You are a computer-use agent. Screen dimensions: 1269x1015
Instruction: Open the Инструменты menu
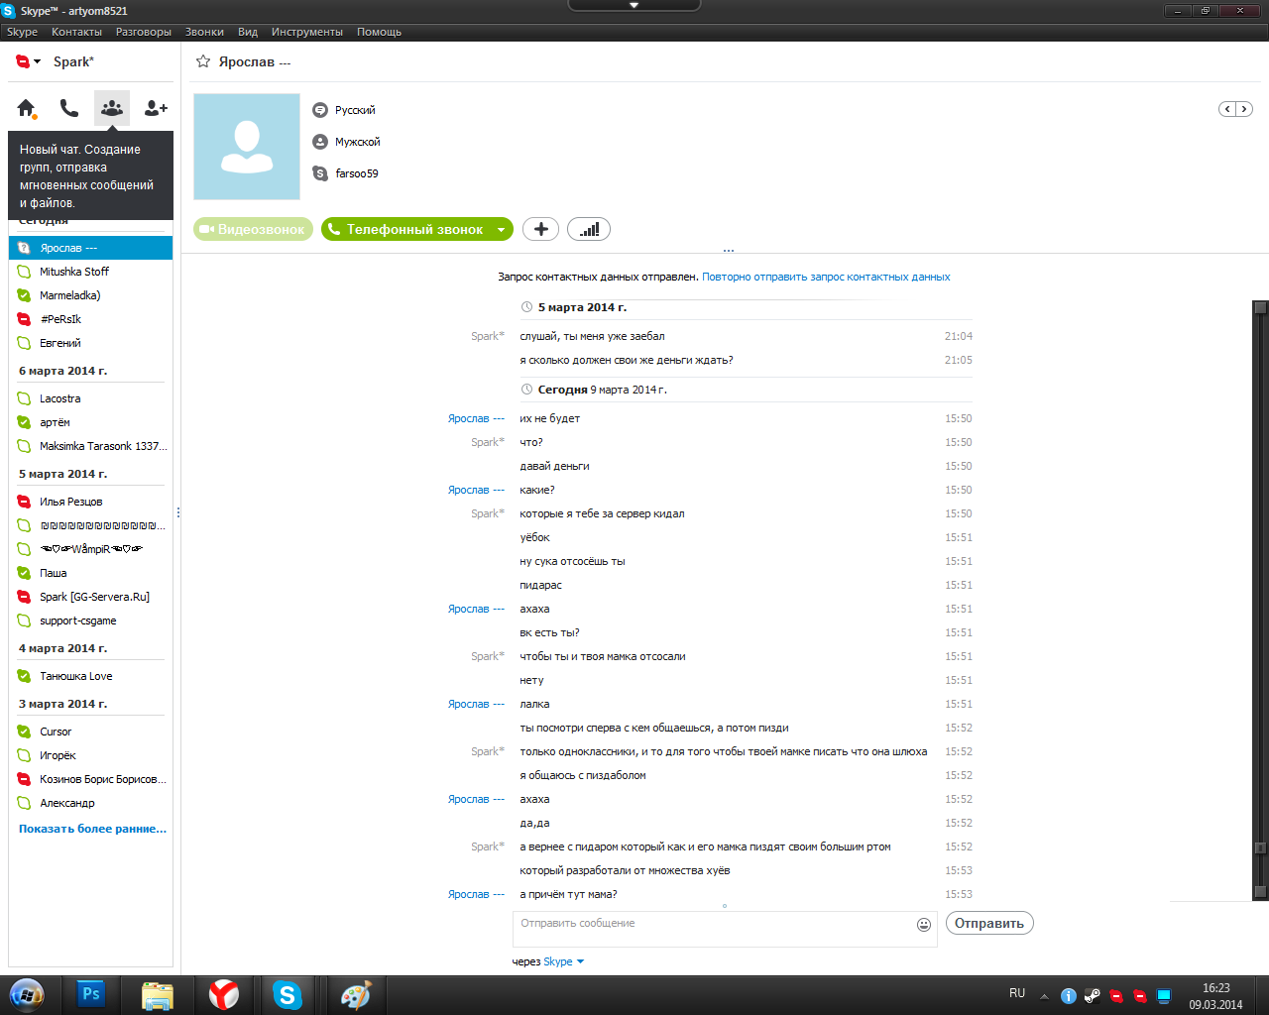(x=307, y=32)
